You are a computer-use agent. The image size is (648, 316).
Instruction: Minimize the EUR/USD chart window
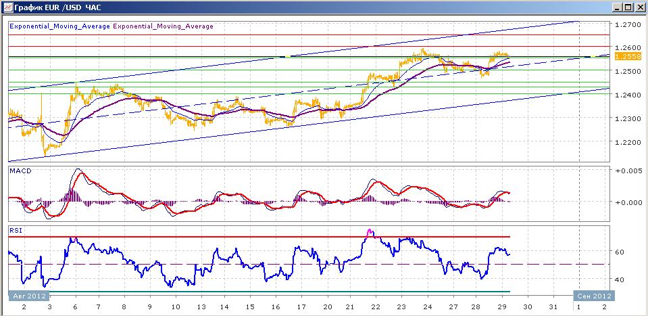tap(618, 7)
